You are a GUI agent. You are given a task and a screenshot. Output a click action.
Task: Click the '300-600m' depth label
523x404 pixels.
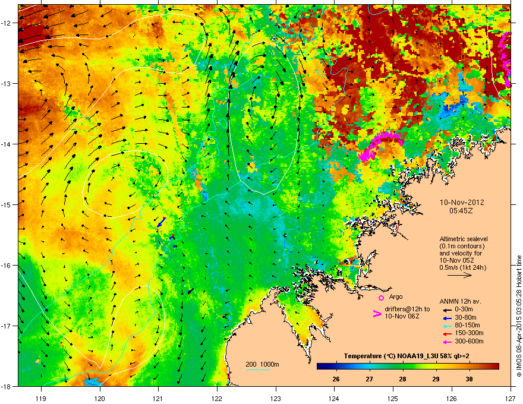[469, 341]
